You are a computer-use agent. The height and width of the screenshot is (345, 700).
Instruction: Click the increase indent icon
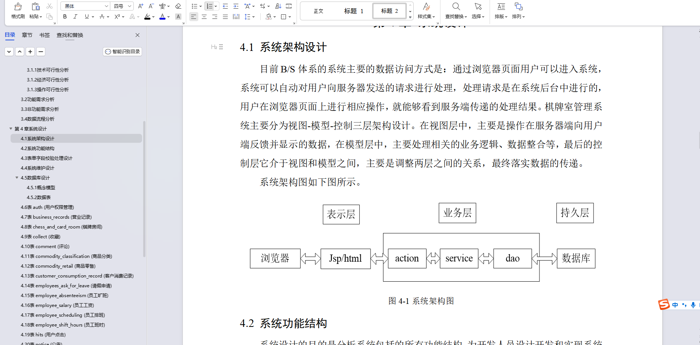coord(236,6)
